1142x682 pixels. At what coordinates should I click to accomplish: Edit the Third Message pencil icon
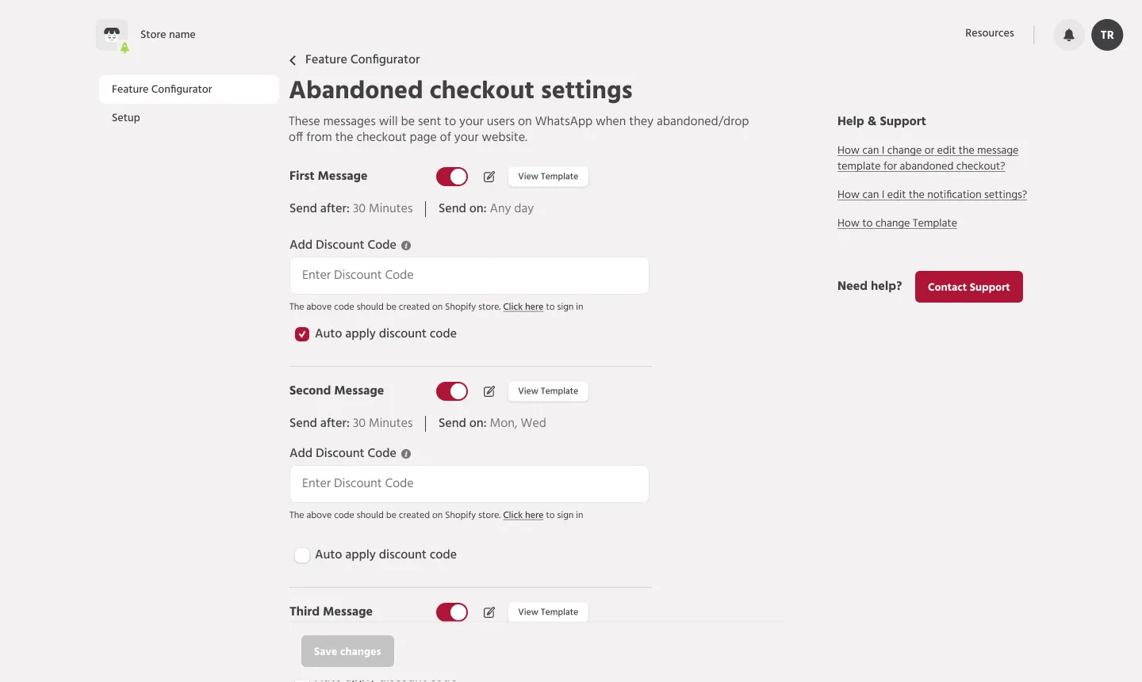pyautogui.click(x=489, y=612)
